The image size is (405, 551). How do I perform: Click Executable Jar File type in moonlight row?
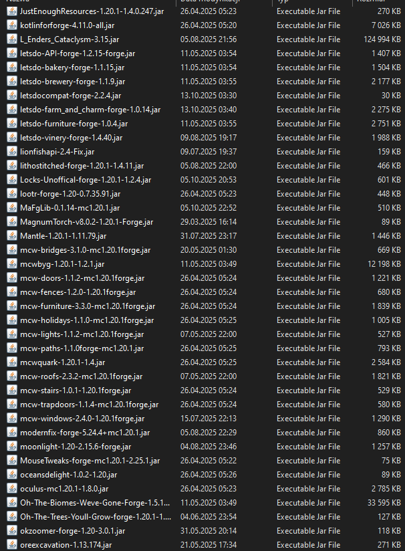click(x=308, y=447)
